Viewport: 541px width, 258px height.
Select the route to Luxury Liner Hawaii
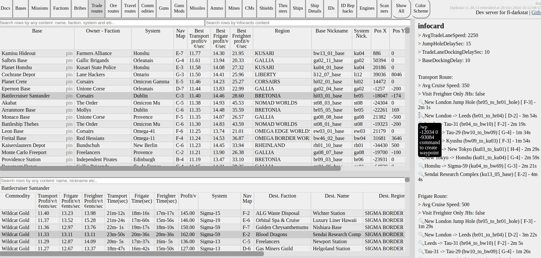(x=202, y=220)
